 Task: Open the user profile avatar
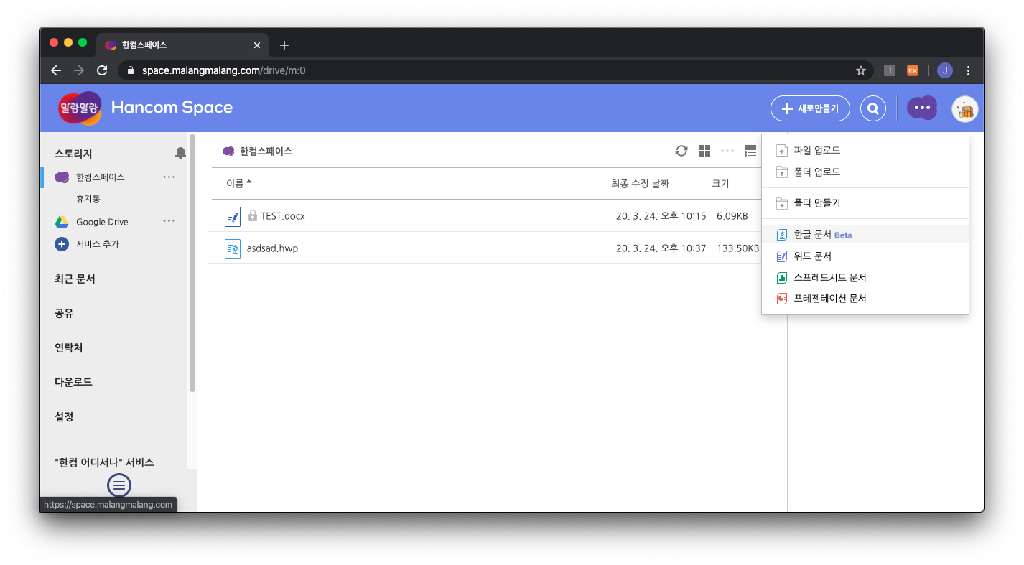click(965, 109)
